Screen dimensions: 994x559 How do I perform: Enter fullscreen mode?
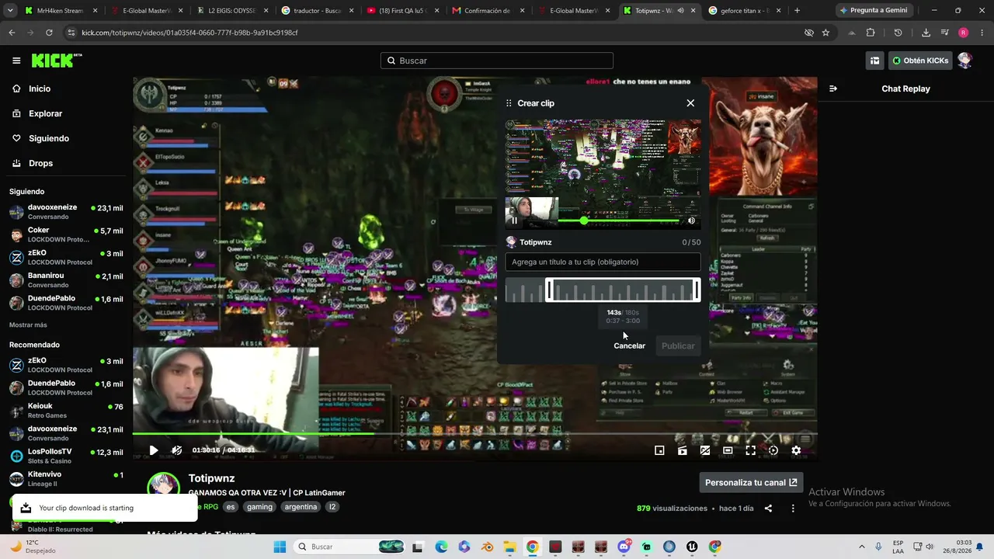click(750, 450)
